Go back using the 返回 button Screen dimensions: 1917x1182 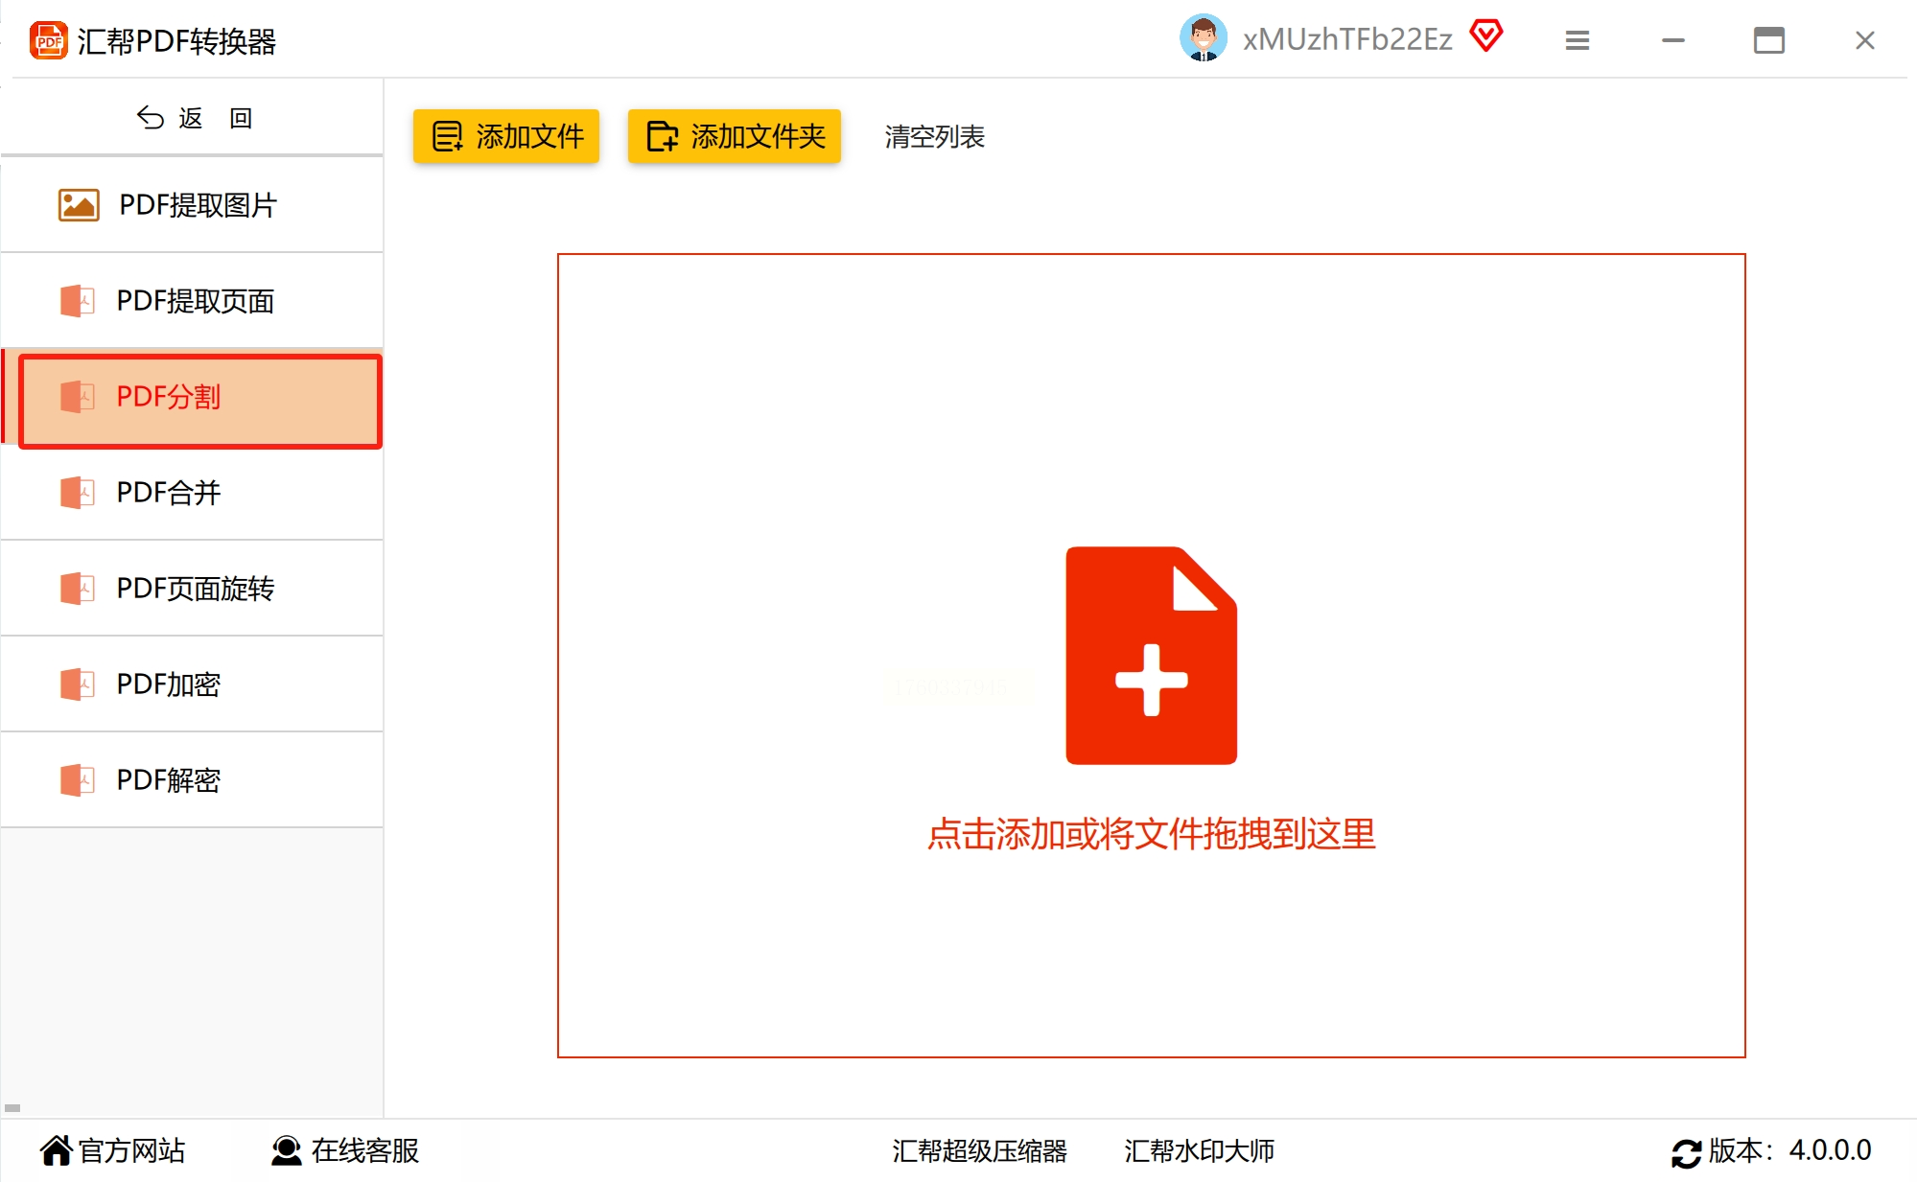(192, 118)
